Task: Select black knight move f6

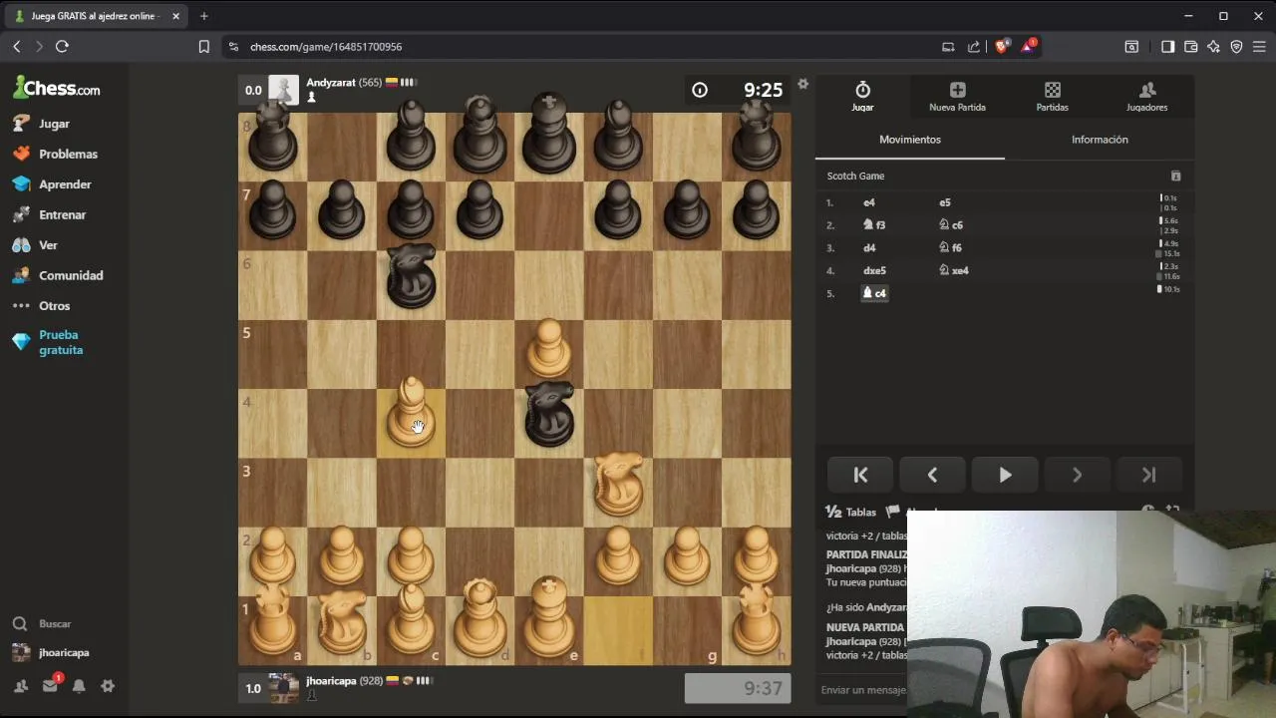Action: 951,248
